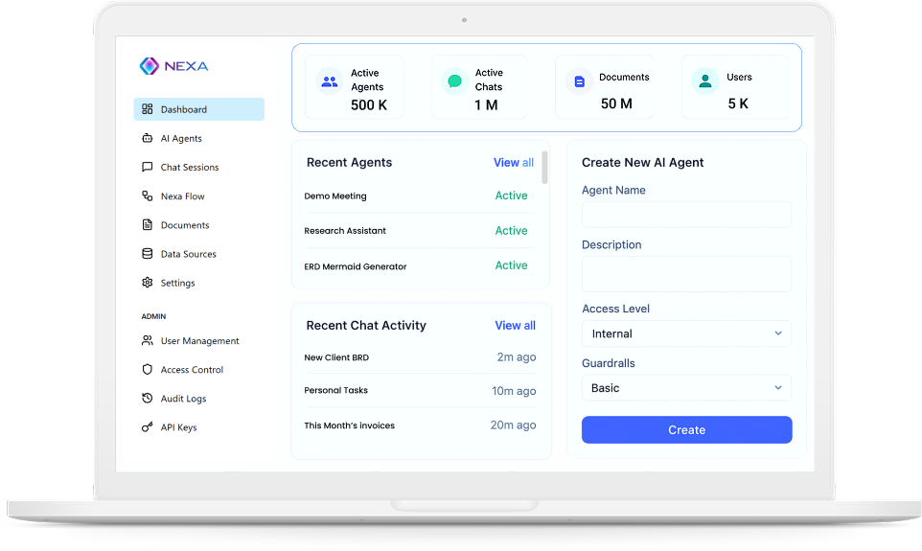Select the Research Assistant agent row

tap(420, 231)
